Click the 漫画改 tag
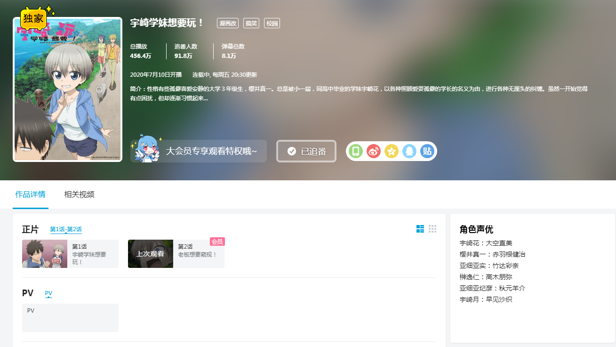The width and height of the screenshot is (616, 347). [x=228, y=23]
